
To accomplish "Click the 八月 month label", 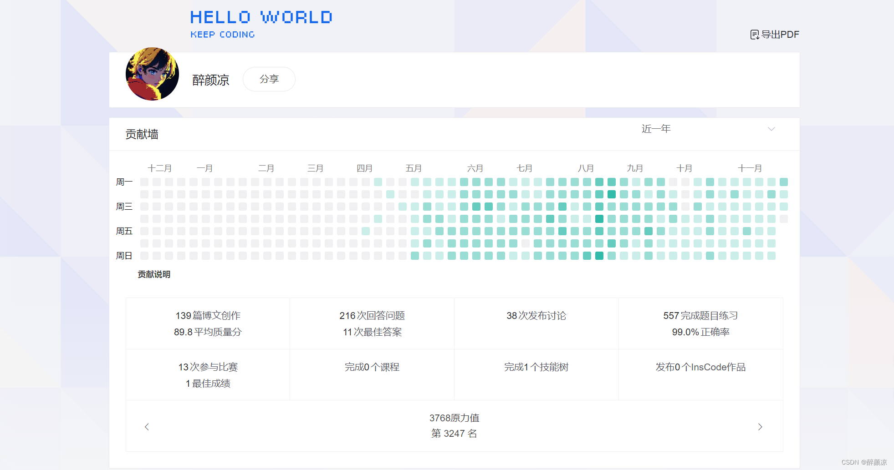I will [x=586, y=168].
